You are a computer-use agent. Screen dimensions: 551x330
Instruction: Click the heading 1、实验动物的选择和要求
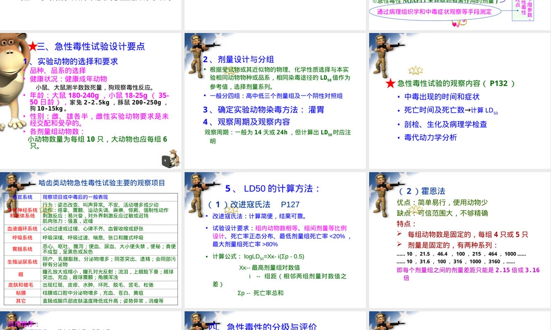71,62
